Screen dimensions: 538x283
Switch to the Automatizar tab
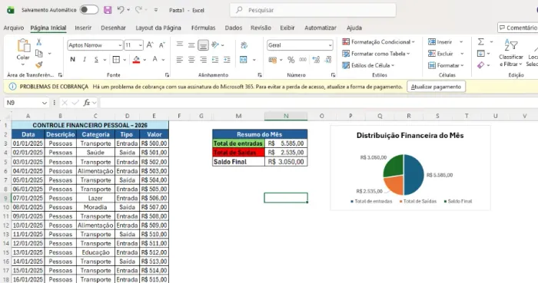point(320,28)
